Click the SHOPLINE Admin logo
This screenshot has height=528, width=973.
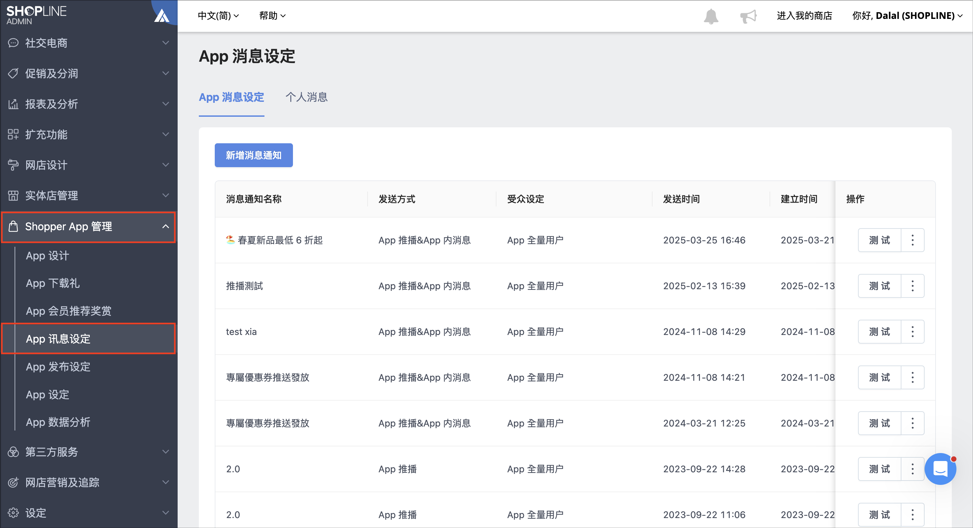pyautogui.click(x=36, y=15)
